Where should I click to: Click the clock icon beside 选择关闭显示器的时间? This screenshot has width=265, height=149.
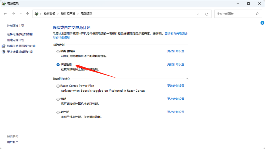(3, 46)
